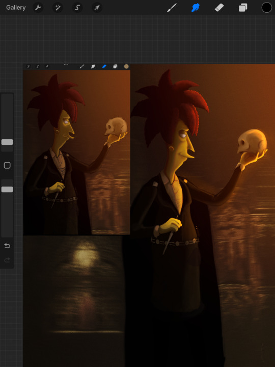This screenshot has width=275, height=367.
Task: Open the Adjustments magic wand menu
Action: (x=58, y=8)
